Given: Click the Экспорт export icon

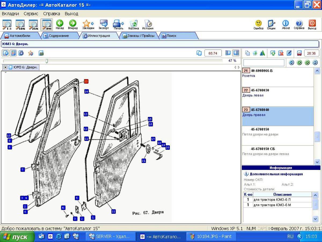Looking at the screenshot, I should [104, 24].
